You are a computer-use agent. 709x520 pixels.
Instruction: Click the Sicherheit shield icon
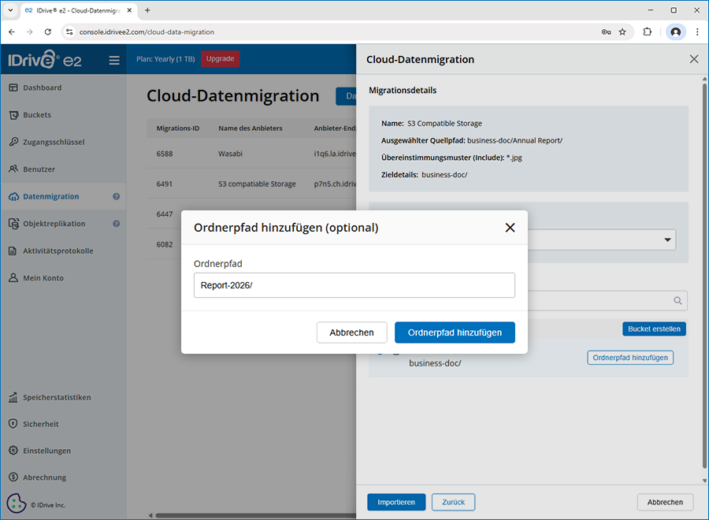click(13, 424)
